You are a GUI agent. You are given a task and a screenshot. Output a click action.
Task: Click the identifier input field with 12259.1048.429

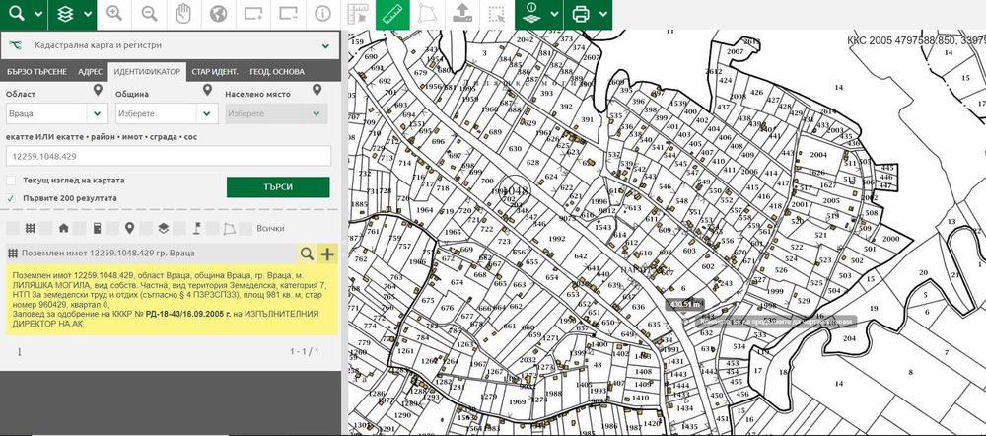(169, 156)
